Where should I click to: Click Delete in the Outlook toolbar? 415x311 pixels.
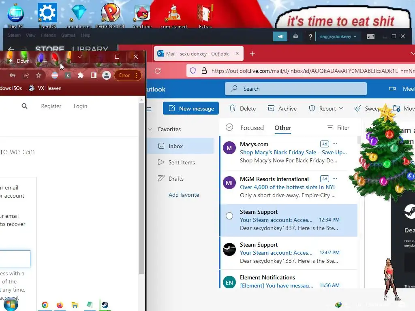pos(242,109)
